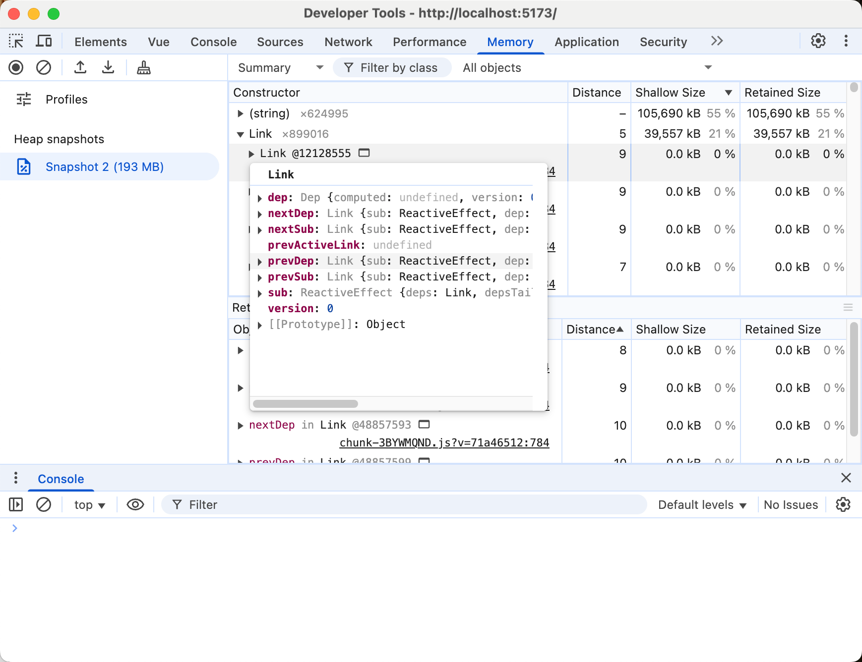Switch to the Sources tab
Image resolution: width=862 pixels, height=662 pixels.
pyautogui.click(x=280, y=42)
